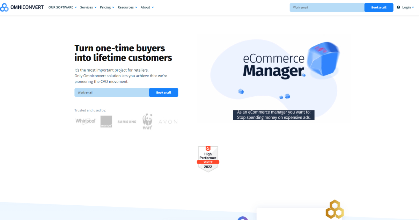The image size is (419, 220).
Task: Click the Samsung brand logo
Action: pos(127,122)
